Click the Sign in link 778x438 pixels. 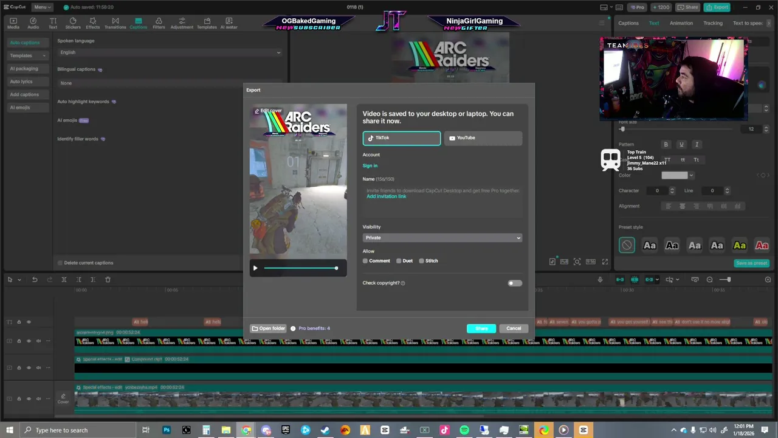pyautogui.click(x=370, y=165)
